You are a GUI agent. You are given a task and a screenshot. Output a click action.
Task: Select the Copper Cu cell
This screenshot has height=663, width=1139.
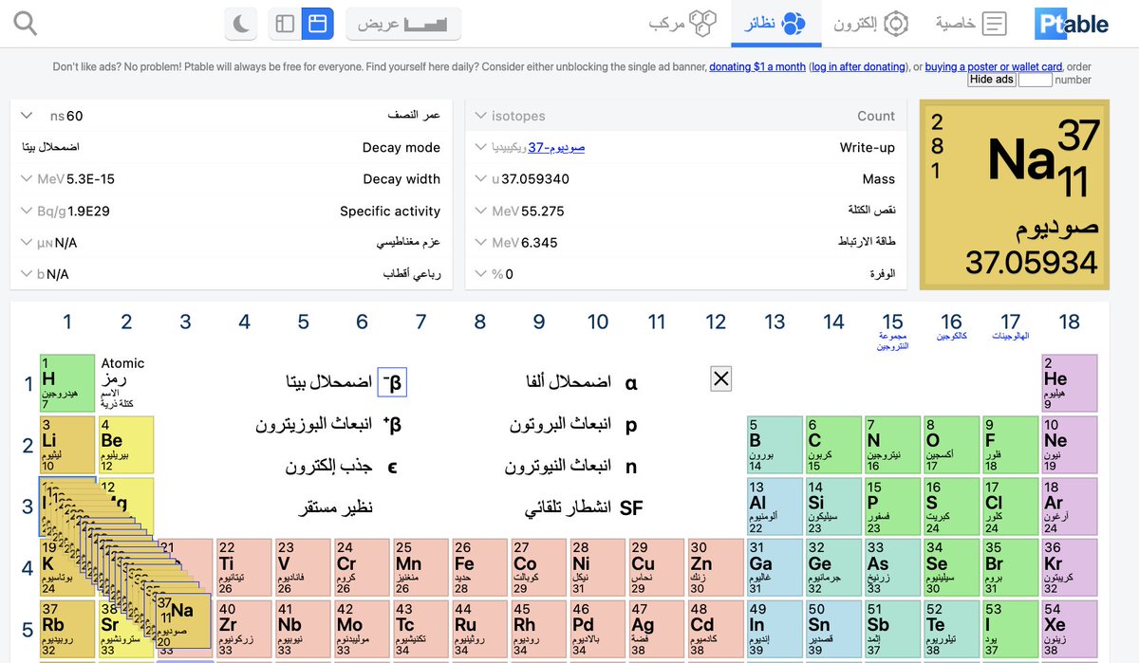[657, 568]
